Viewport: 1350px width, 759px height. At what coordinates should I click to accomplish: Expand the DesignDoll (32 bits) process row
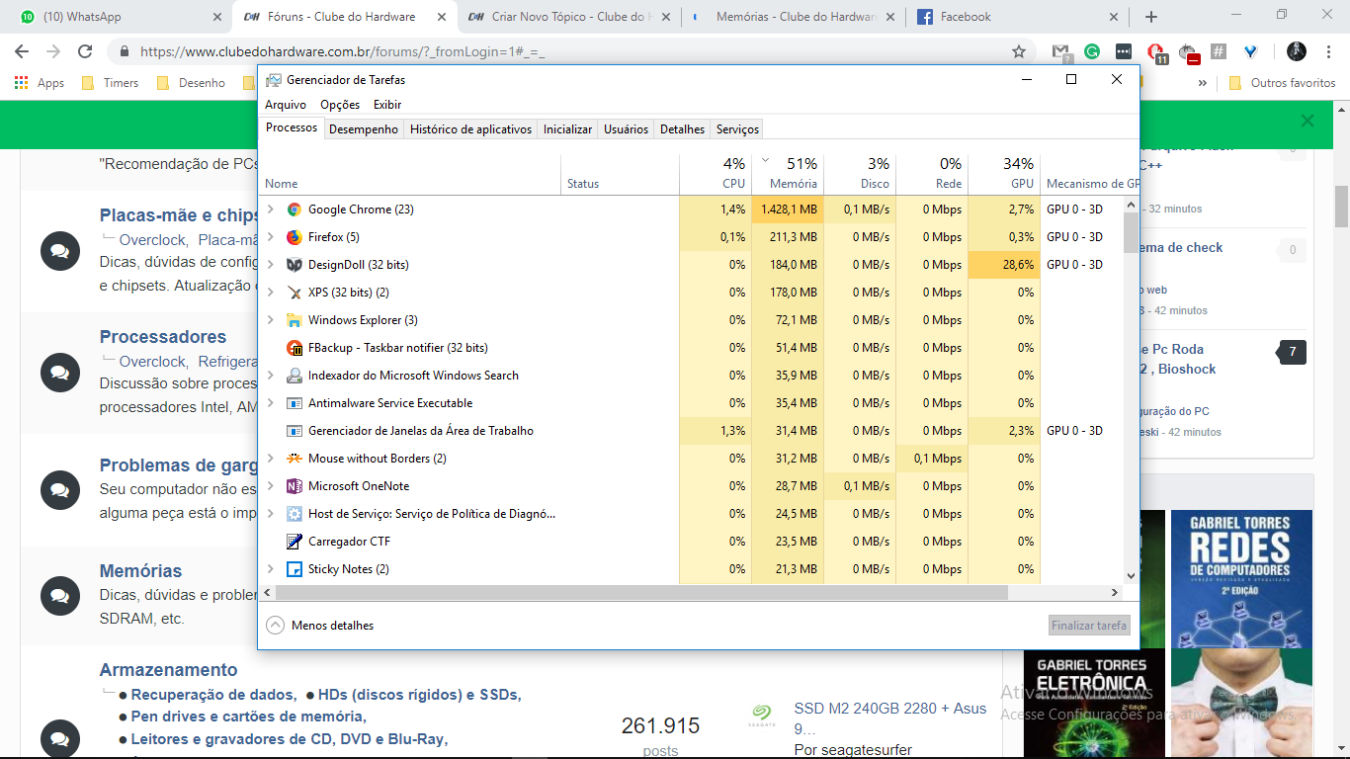271,265
